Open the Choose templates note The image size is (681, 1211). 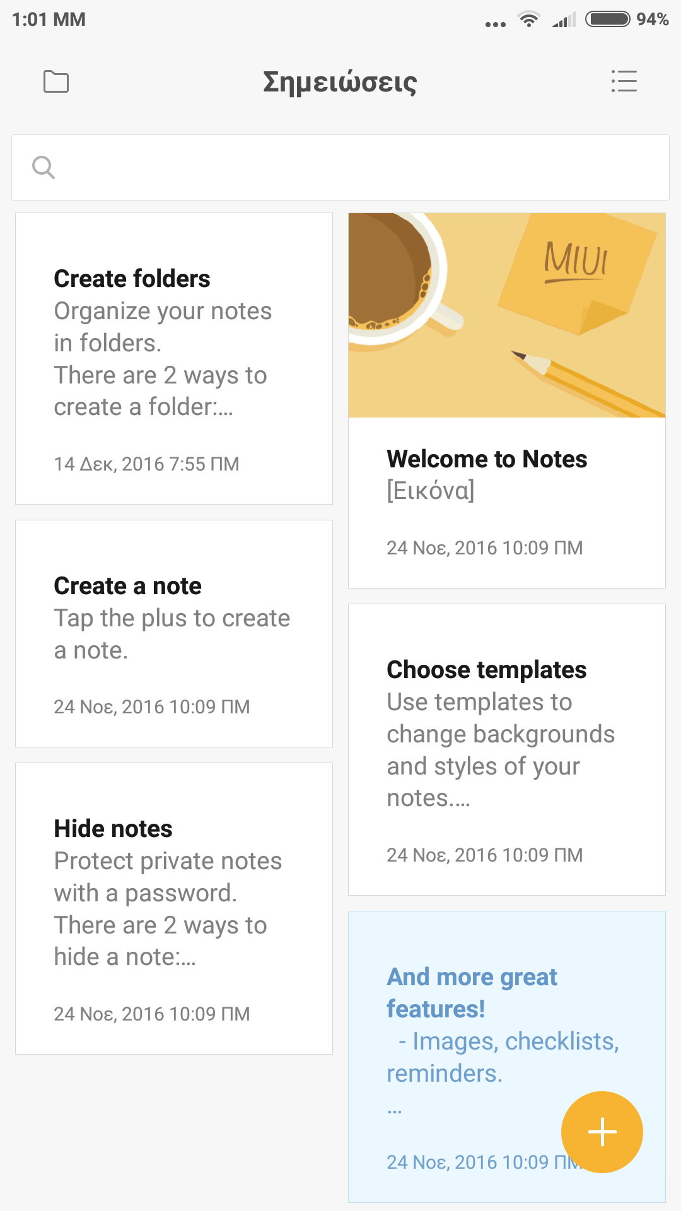[507, 749]
